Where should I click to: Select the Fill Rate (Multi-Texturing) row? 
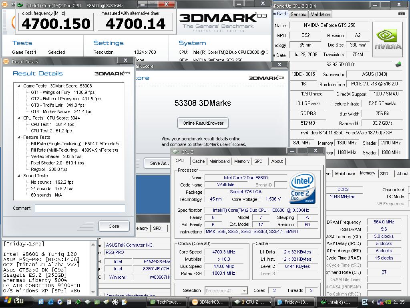[x=74, y=150]
